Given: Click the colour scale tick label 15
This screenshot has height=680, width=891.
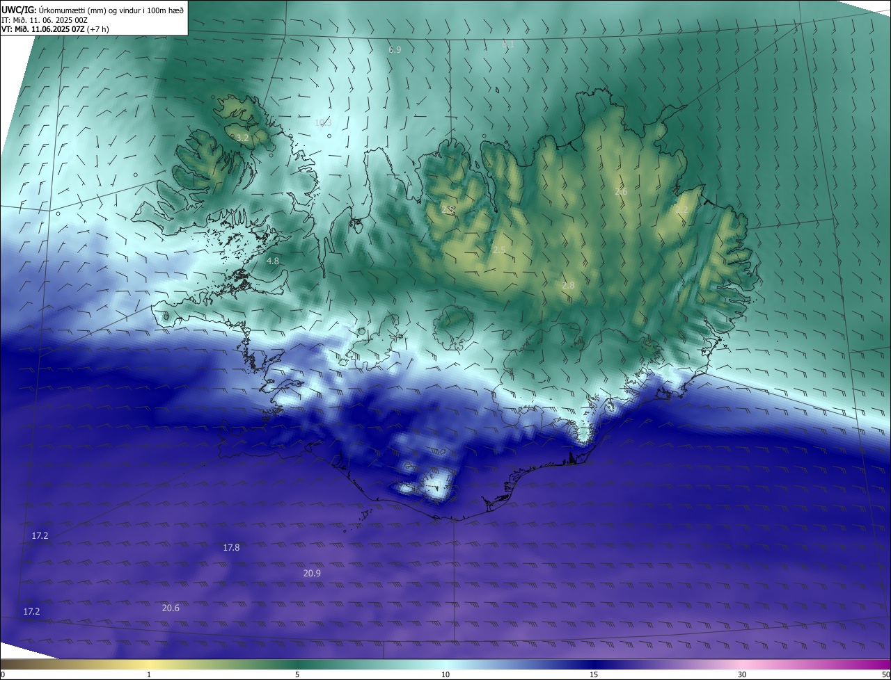Looking at the screenshot, I should click(594, 674).
